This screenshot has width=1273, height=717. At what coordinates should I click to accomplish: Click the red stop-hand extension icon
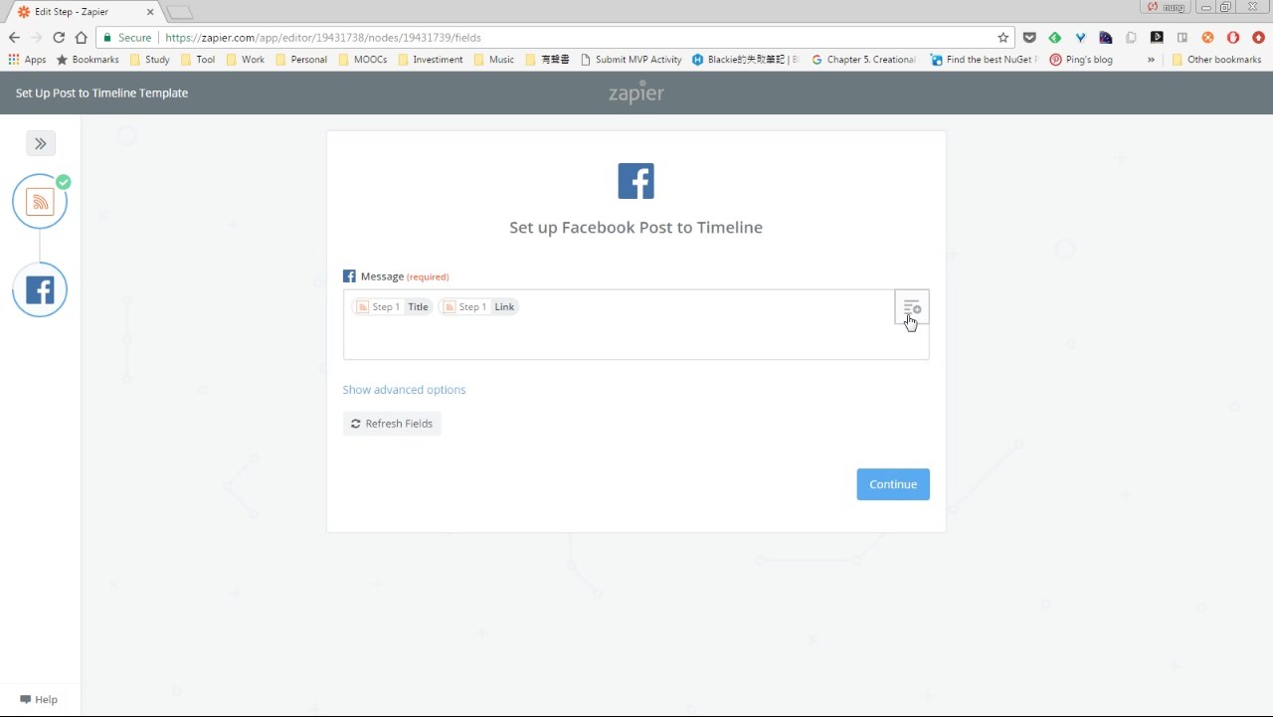(1233, 38)
